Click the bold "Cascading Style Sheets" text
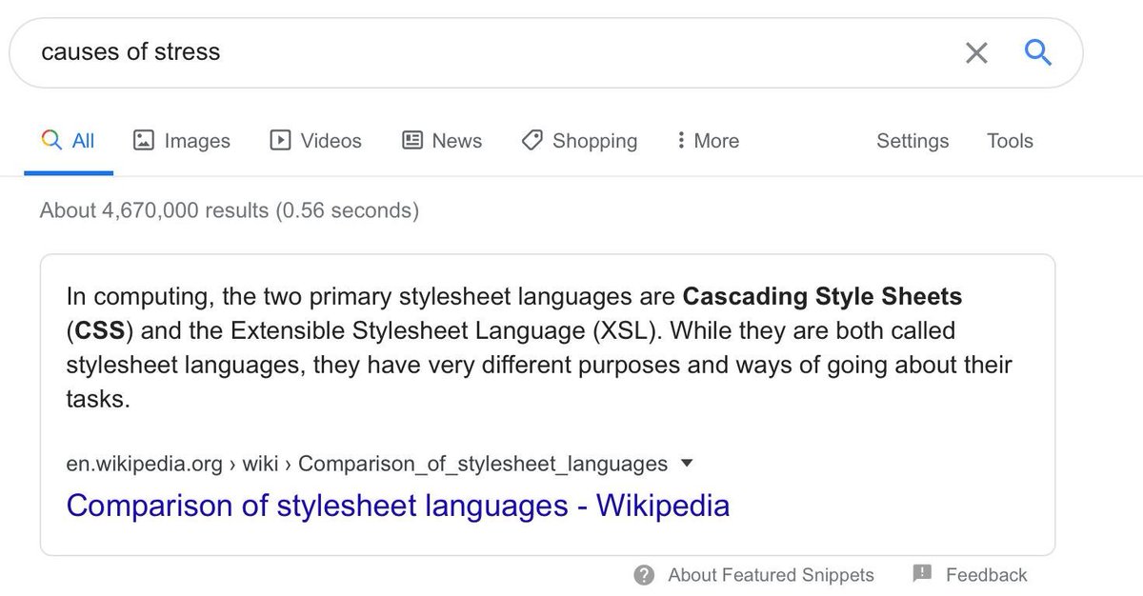 [824, 297]
